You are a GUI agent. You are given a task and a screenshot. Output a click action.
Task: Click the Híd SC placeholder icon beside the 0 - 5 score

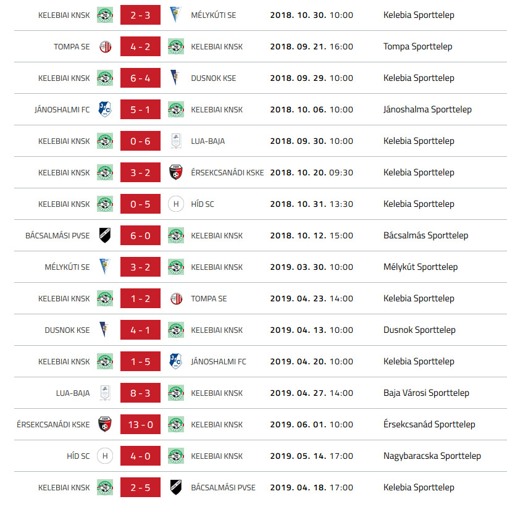(x=176, y=204)
